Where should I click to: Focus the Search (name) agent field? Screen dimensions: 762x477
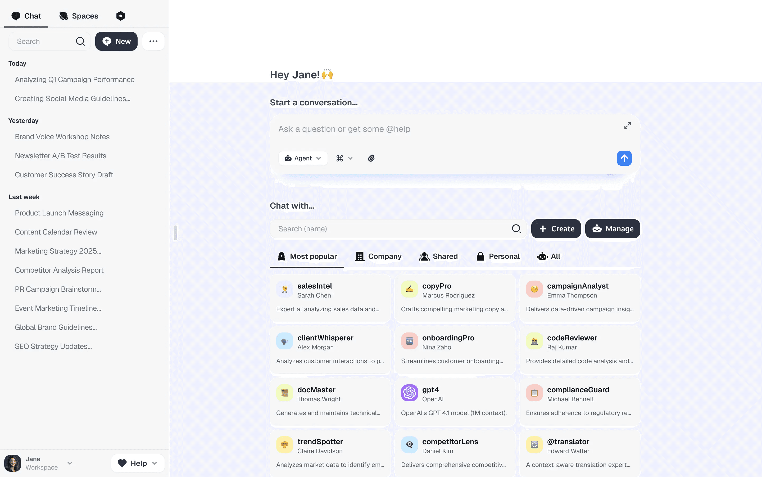(391, 229)
